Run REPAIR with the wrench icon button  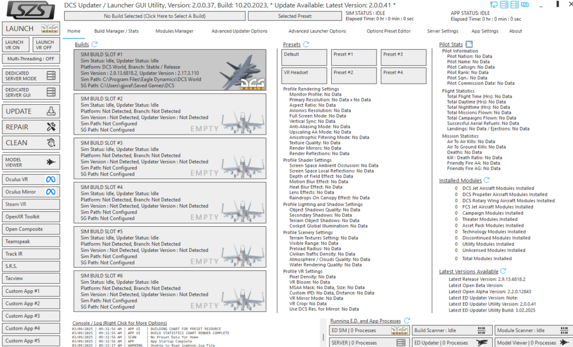point(31,127)
